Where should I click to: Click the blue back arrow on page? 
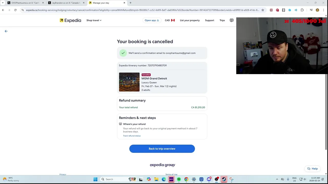(6, 31)
